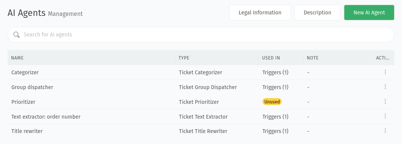Open the Categorizer agent
This screenshot has height=144, width=402.
coord(25,72)
